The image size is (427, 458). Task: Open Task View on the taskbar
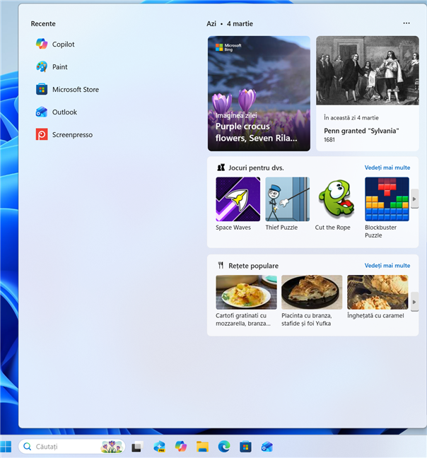click(x=138, y=446)
